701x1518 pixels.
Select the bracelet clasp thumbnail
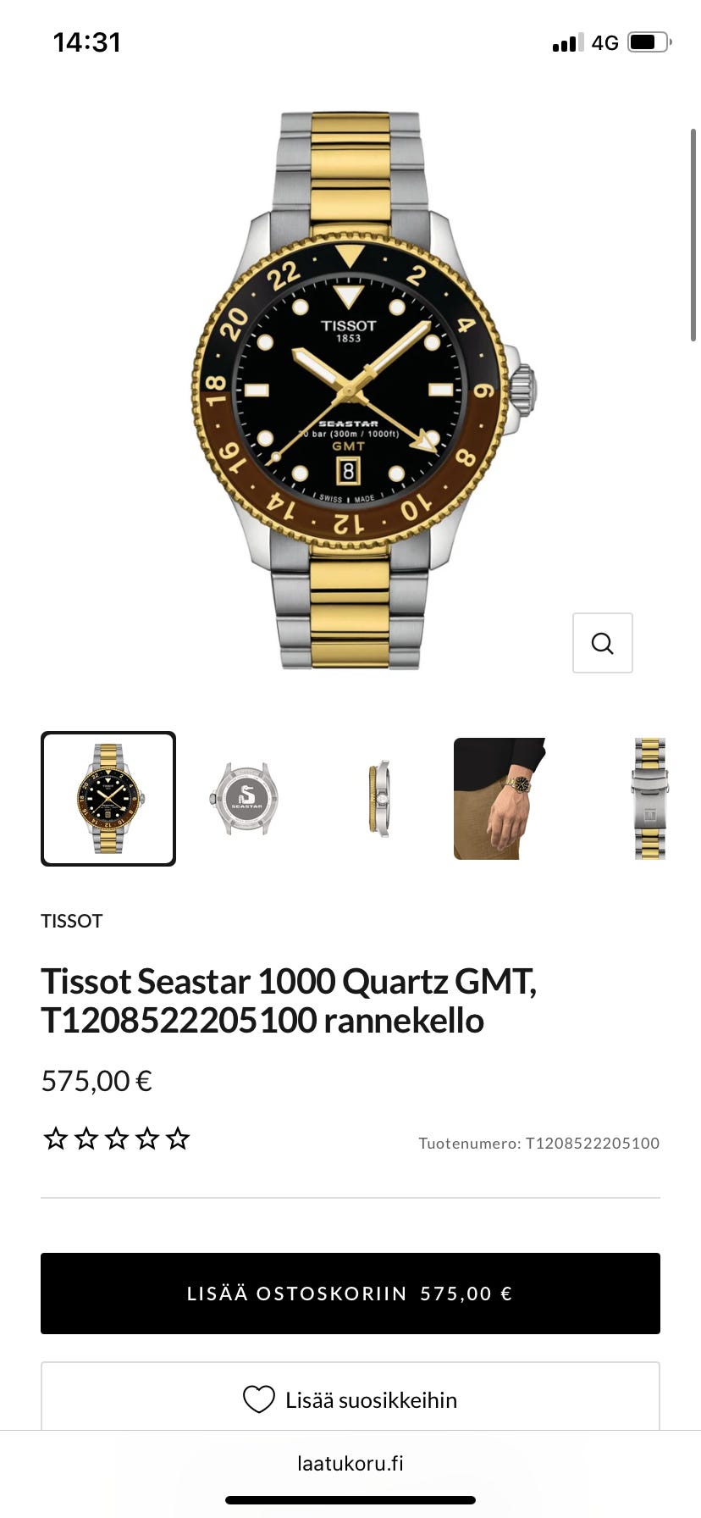(x=649, y=799)
